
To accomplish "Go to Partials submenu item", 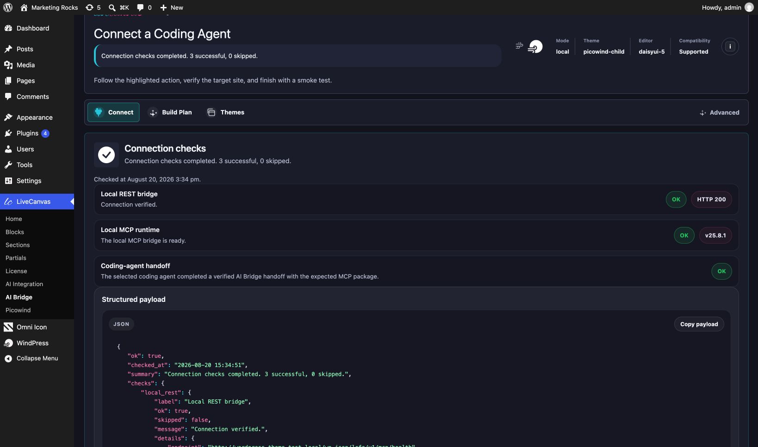I will click(x=16, y=258).
